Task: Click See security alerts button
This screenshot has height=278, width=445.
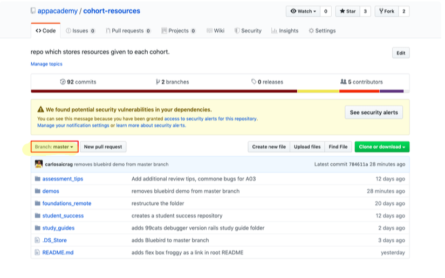Action: tap(374, 112)
